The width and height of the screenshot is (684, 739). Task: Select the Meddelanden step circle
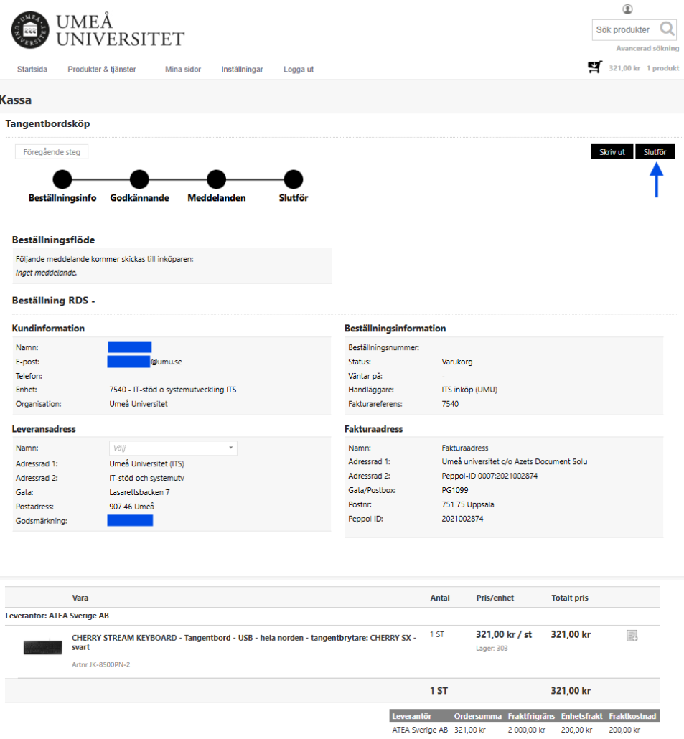[217, 179]
